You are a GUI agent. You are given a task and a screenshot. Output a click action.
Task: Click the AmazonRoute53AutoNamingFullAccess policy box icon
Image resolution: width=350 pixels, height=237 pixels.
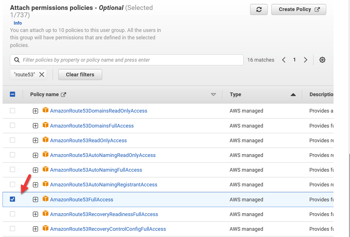point(45,169)
